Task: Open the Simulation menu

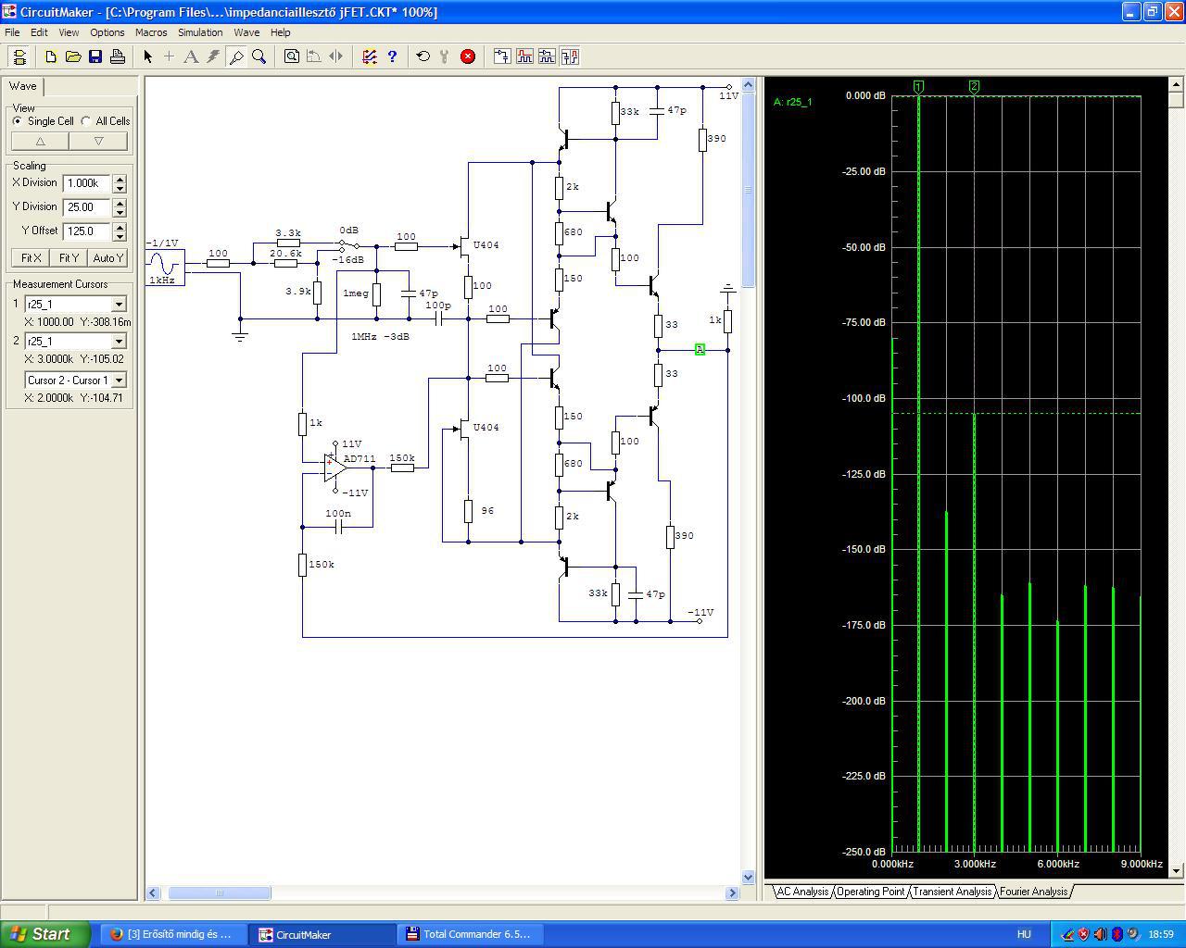Action: click(x=200, y=32)
